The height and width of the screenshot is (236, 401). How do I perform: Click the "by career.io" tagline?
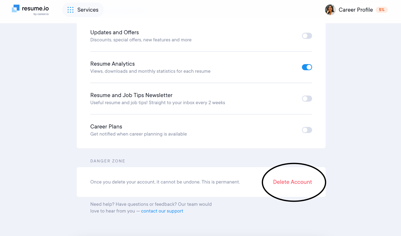coord(41,14)
